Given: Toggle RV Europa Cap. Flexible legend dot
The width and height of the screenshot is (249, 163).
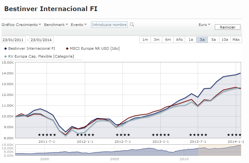Looking at the screenshot, I should (x=6, y=57).
